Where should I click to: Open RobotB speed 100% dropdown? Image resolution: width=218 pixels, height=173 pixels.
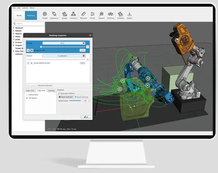82,50
